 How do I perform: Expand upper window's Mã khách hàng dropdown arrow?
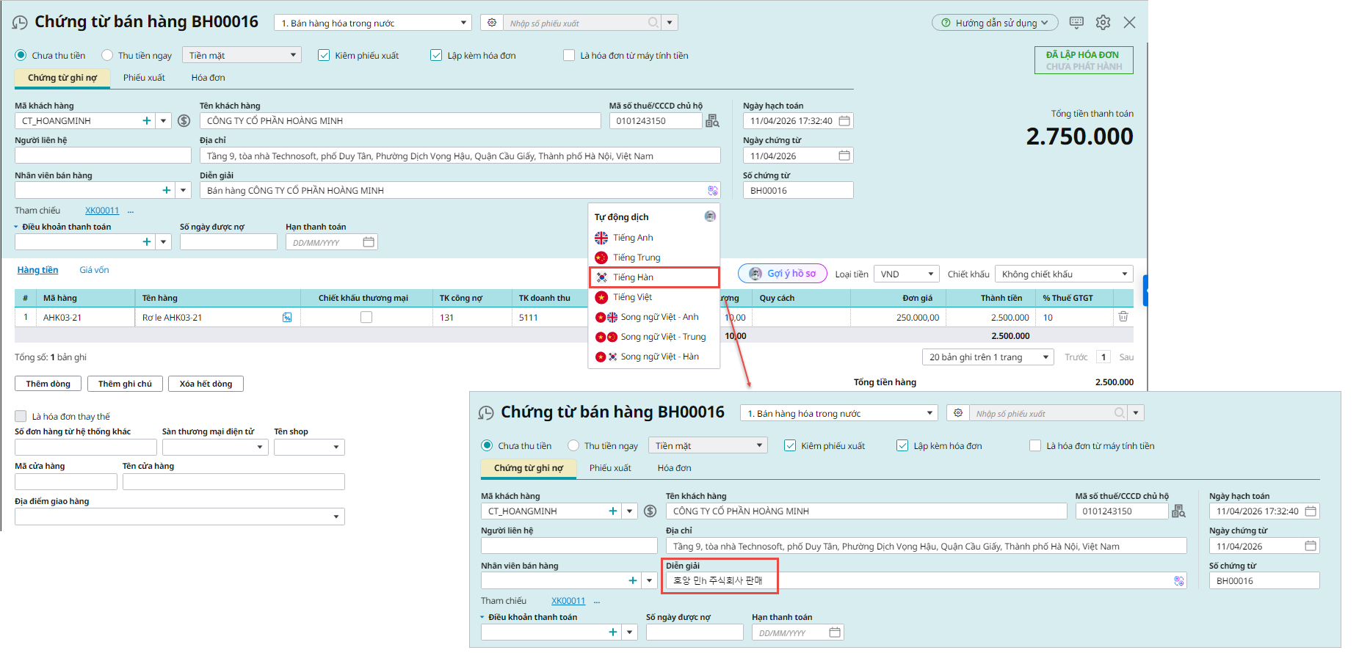tap(164, 120)
